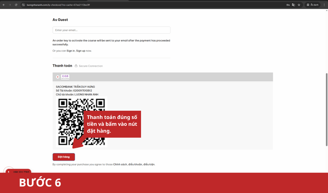Click the account number 020097010812 text
Viewport: 328px width, 193px height.
(x=82, y=91)
